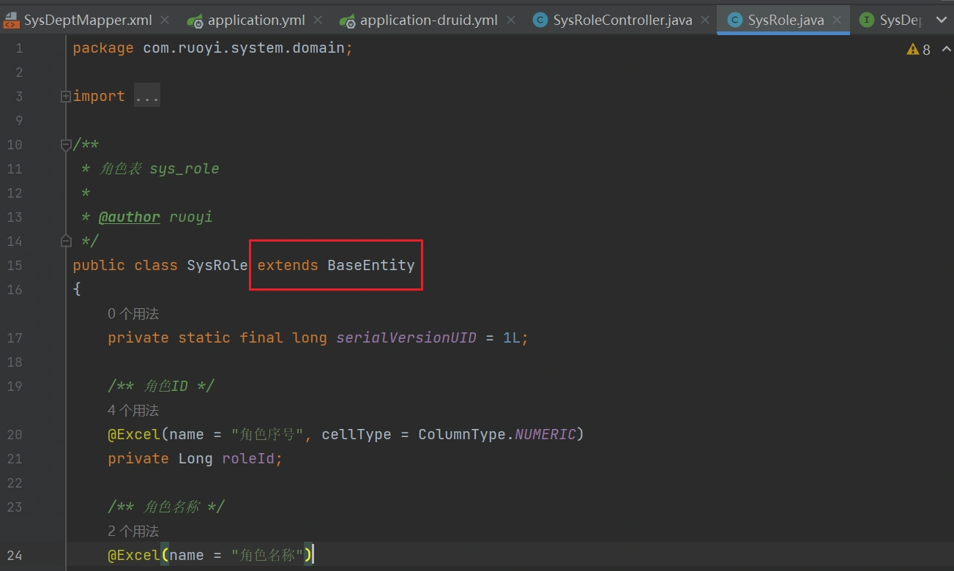Click the application.yml Spring config icon
Screen dimensions: 954x571
[195, 20]
